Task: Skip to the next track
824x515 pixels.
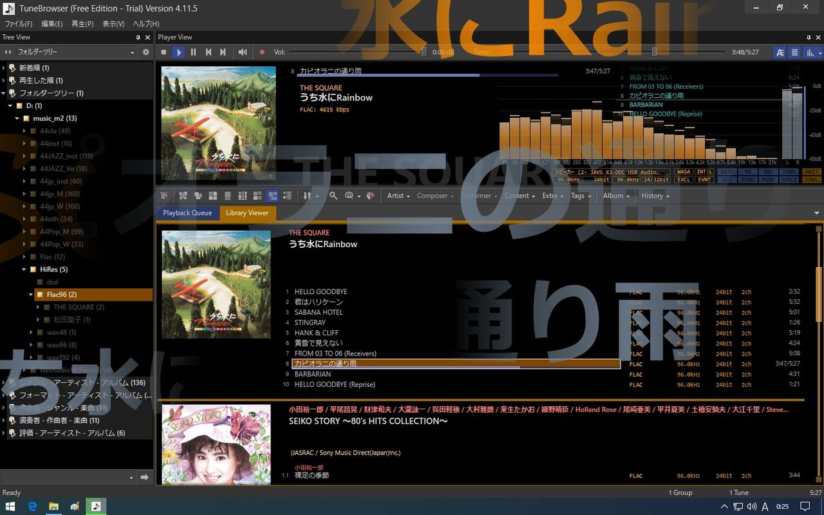Action: click(x=223, y=52)
